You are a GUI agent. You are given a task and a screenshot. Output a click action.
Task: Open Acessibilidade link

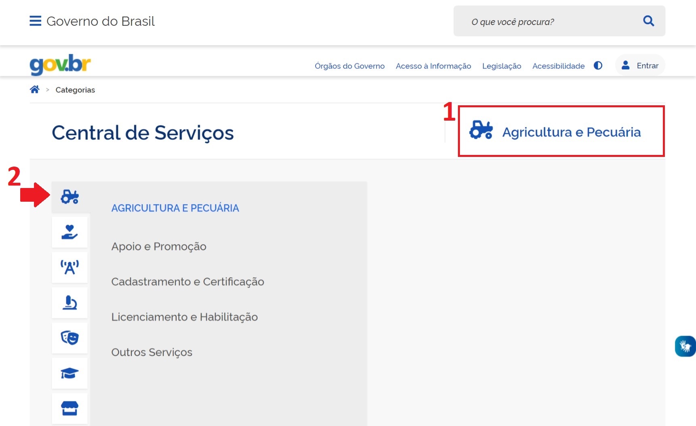tap(558, 66)
